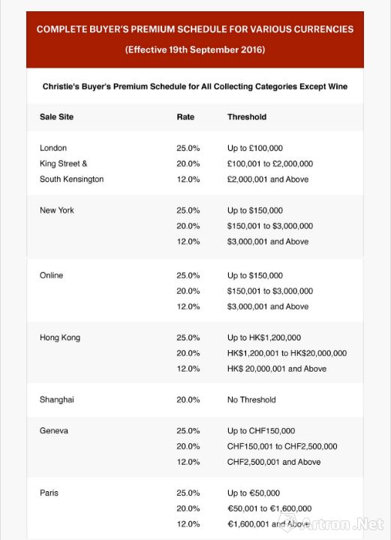Select the Sale Site column header
The width and height of the screenshot is (391, 540).
tap(56, 116)
